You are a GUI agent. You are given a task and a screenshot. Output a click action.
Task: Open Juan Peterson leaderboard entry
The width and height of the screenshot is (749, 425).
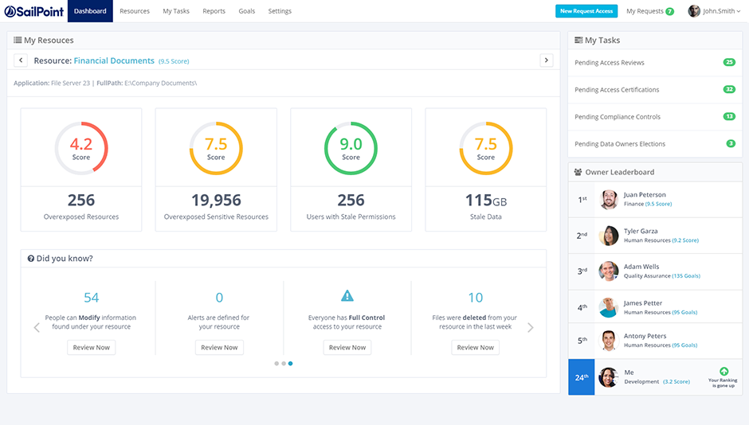tap(655, 200)
